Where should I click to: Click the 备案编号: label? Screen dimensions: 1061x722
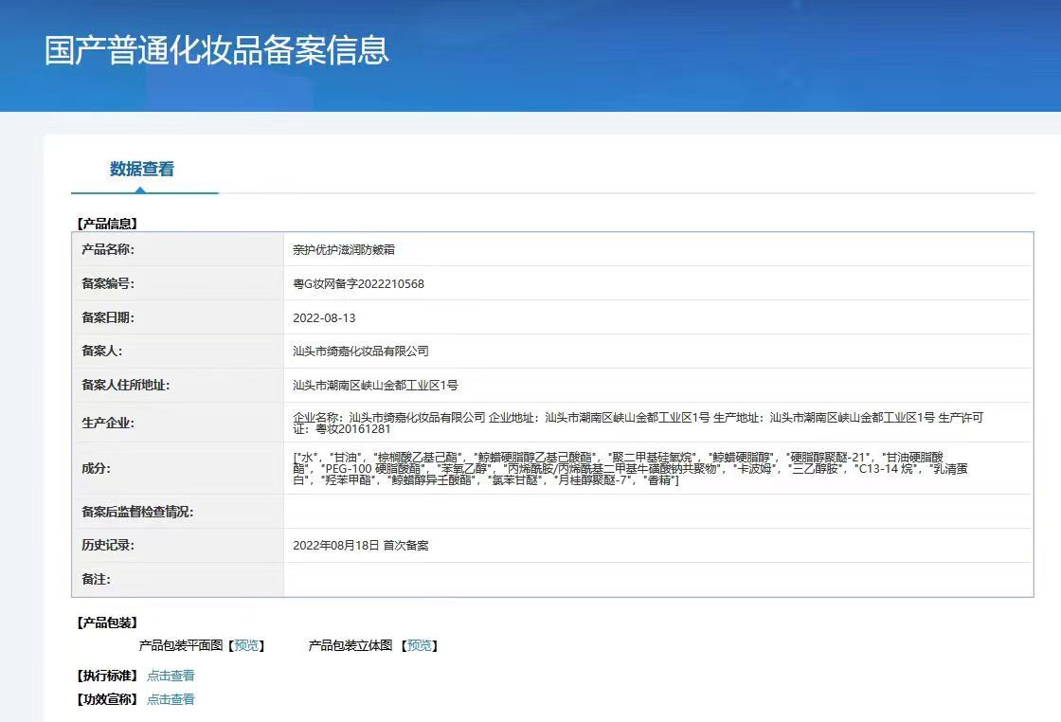[x=108, y=283]
